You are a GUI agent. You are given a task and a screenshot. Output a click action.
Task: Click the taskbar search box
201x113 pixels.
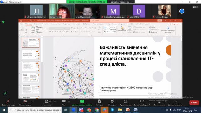click(35, 110)
